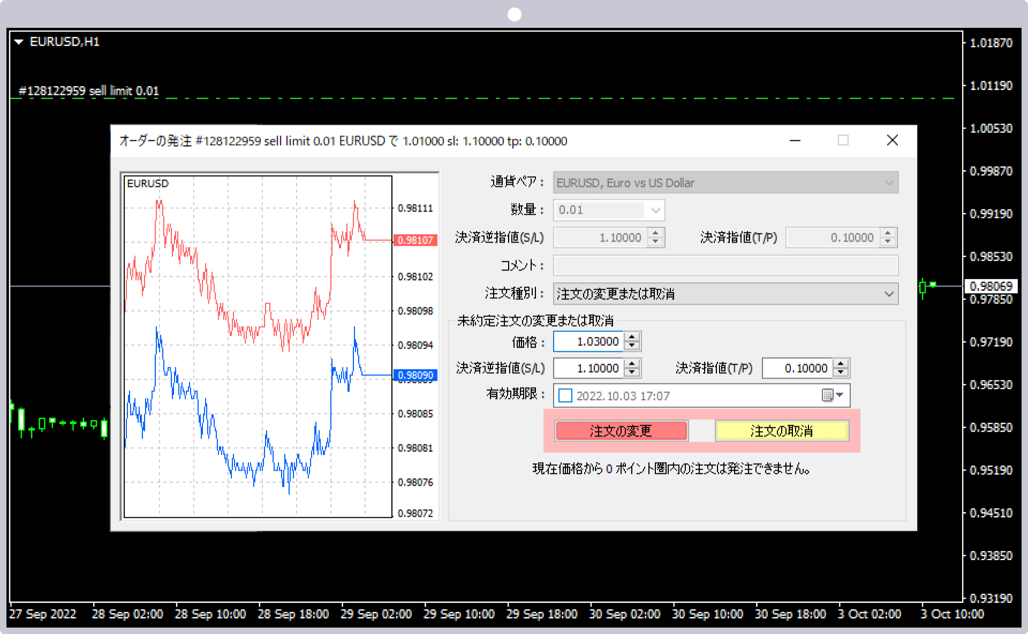Click the latest green candlestick on main chart
The width and height of the screenshot is (1028, 634).
pyautogui.click(x=933, y=284)
